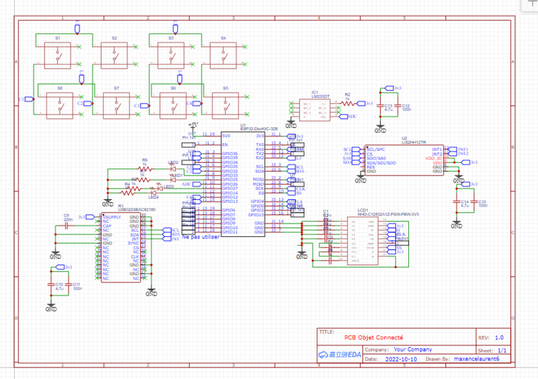The height and width of the screenshot is (379, 538).
Task: Select the ADC net label beside IC1
Action: [x=351, y=116]
